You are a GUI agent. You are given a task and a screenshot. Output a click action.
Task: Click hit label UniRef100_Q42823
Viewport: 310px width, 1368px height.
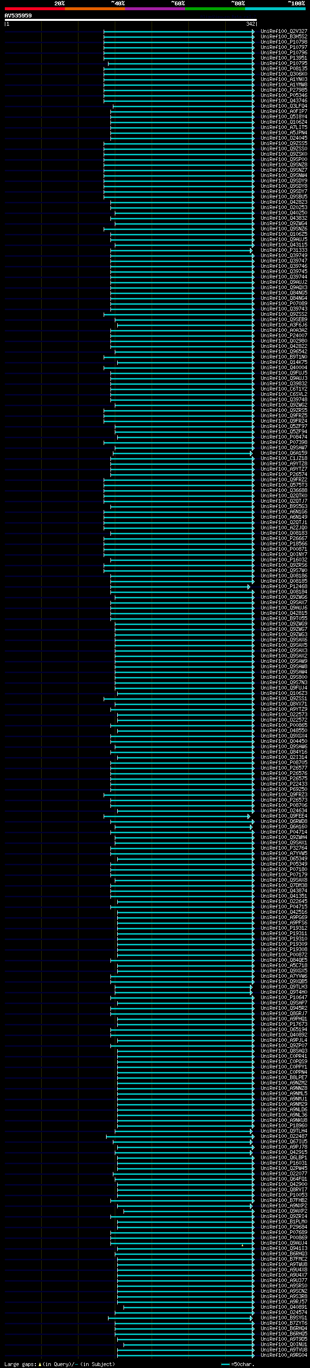[284, 202]
